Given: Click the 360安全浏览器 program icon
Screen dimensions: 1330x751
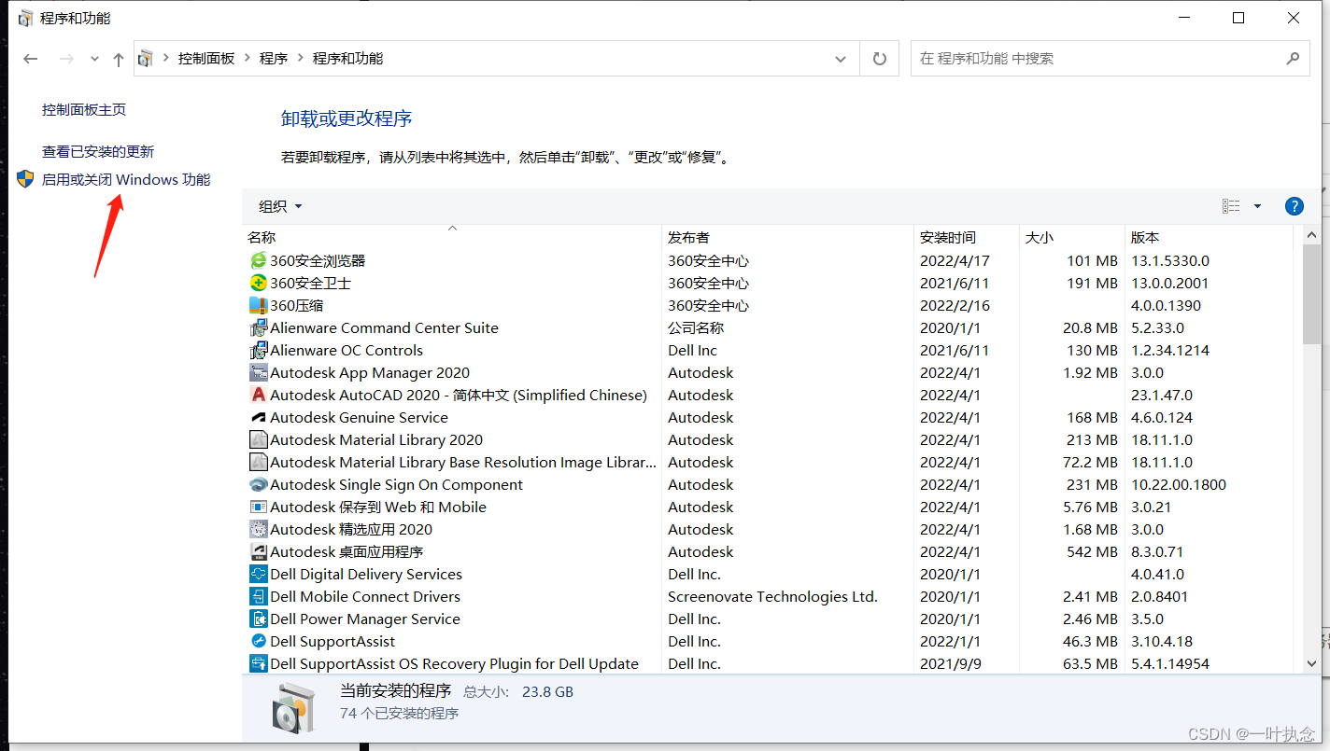Looking at the screenshot, I should coord(258,261).
